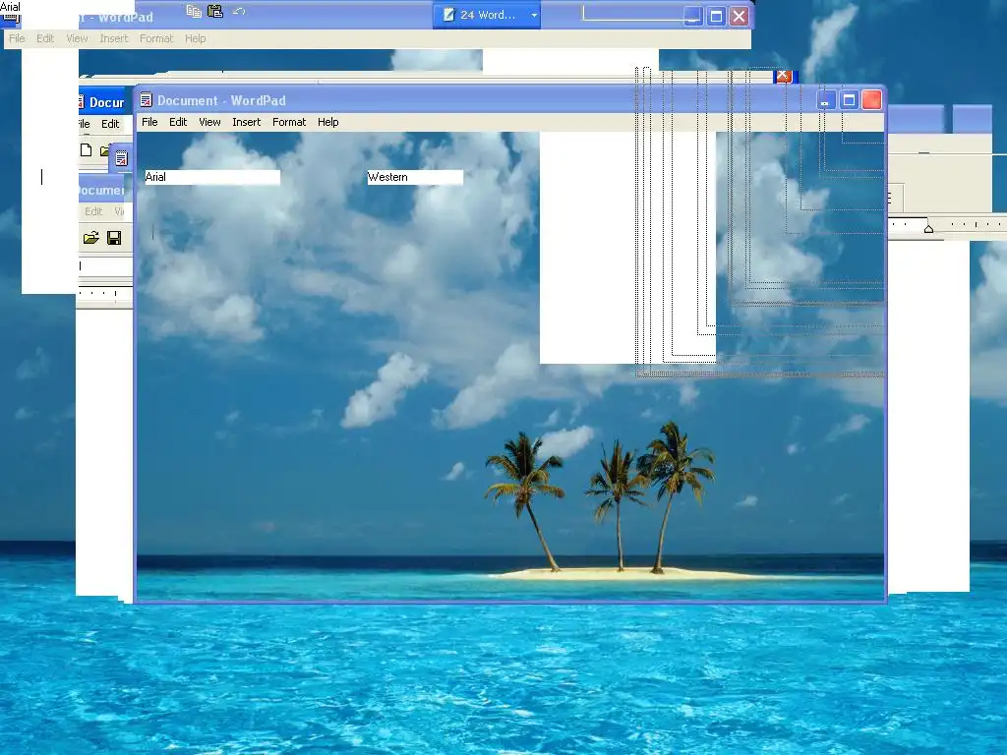Open the Help menu in the front Document - WordPad window

[328, 122]
